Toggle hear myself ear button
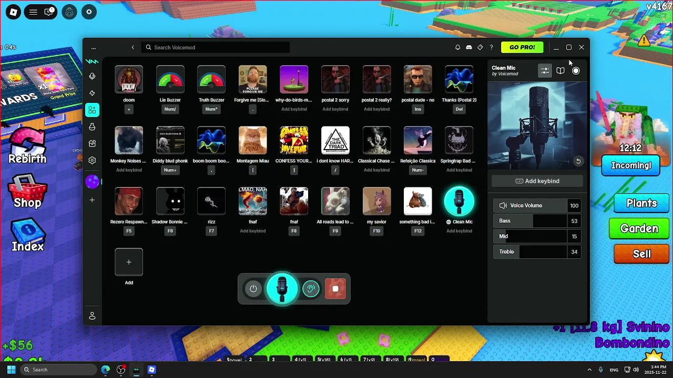The width and height of the screenshot is (673, 378). 311,289
